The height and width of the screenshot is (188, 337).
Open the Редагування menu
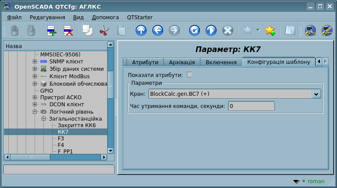pos(47,17)
